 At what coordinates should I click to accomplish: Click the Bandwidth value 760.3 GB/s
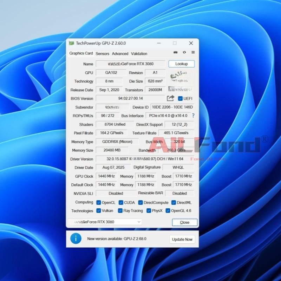pos(176,150)
